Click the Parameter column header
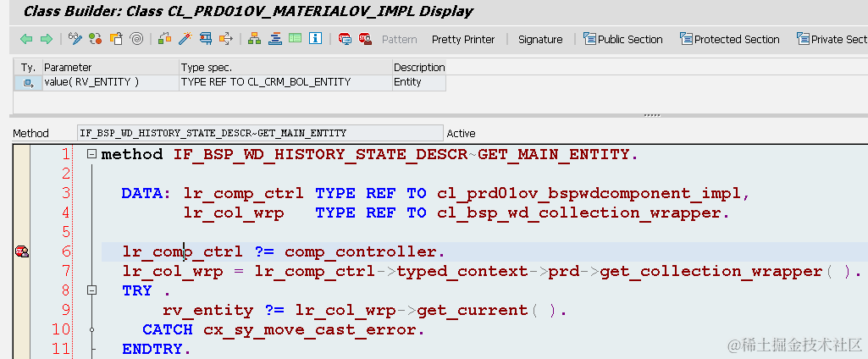 [111, 68]
